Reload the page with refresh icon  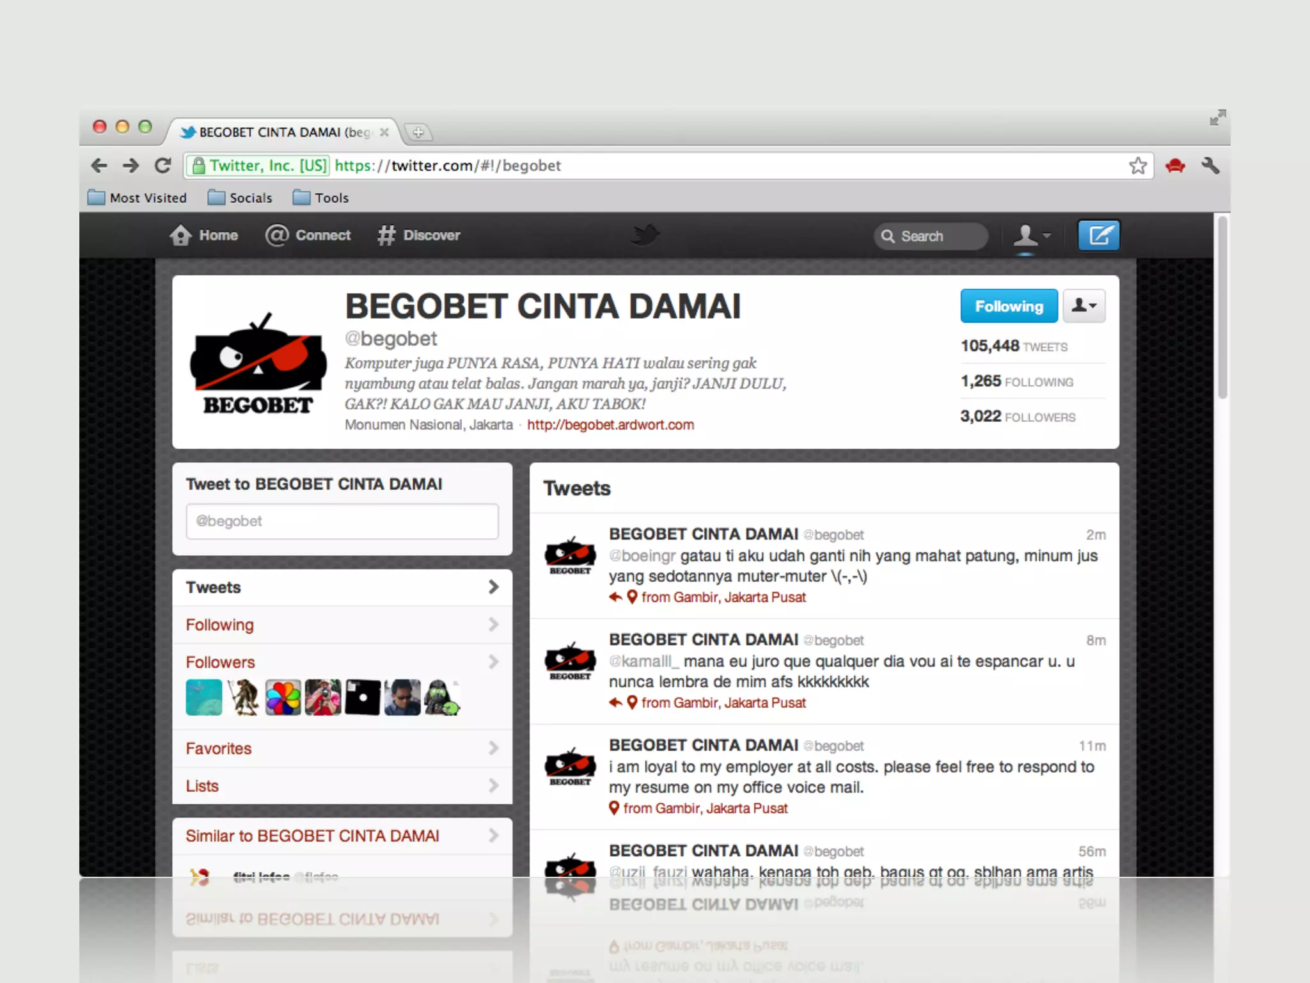pos(163,166)
